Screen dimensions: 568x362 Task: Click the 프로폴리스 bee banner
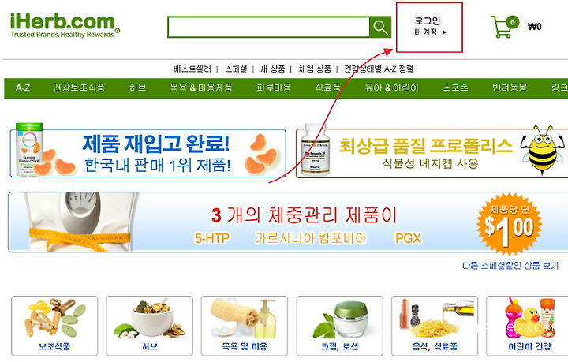tap(432, 153)
